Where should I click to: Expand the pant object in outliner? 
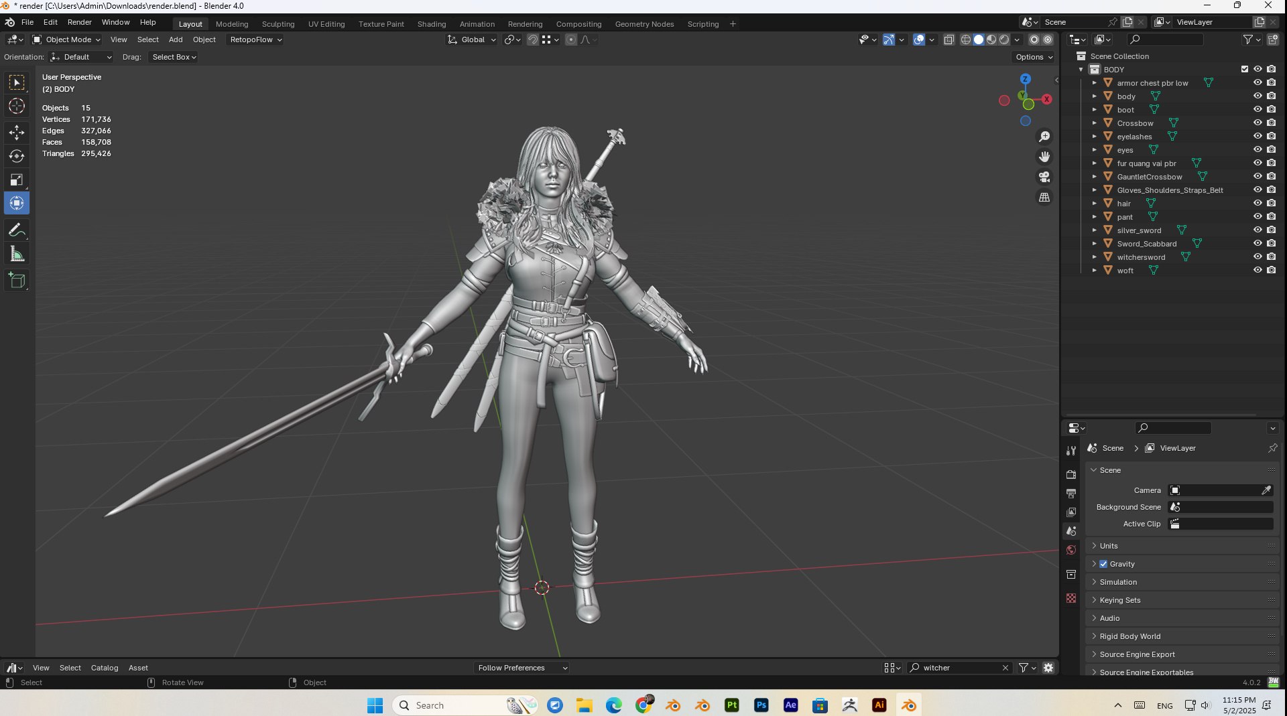pos(1094,216)
